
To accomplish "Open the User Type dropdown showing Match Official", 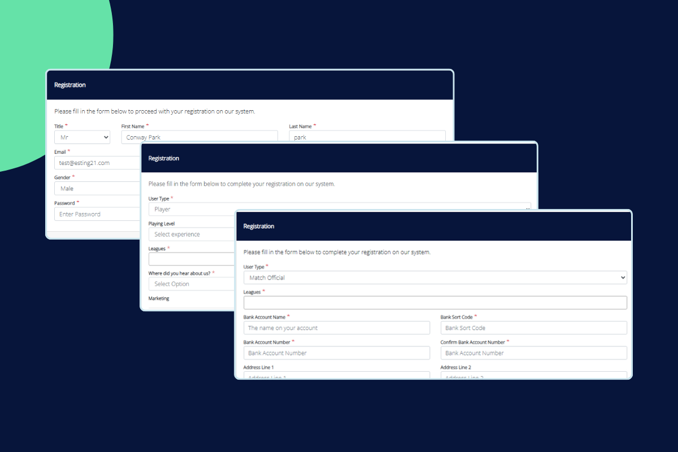I will point(435,277).
